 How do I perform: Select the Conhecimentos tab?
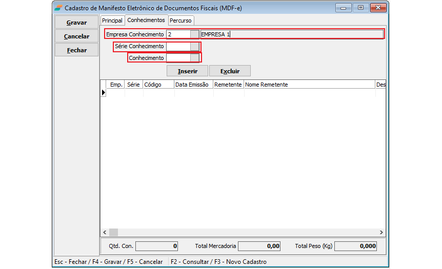point(146,20)
